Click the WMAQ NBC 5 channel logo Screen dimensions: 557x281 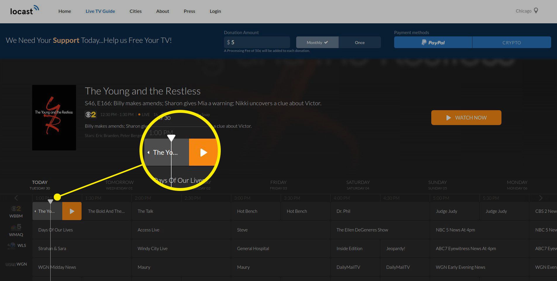coord(16,227)
